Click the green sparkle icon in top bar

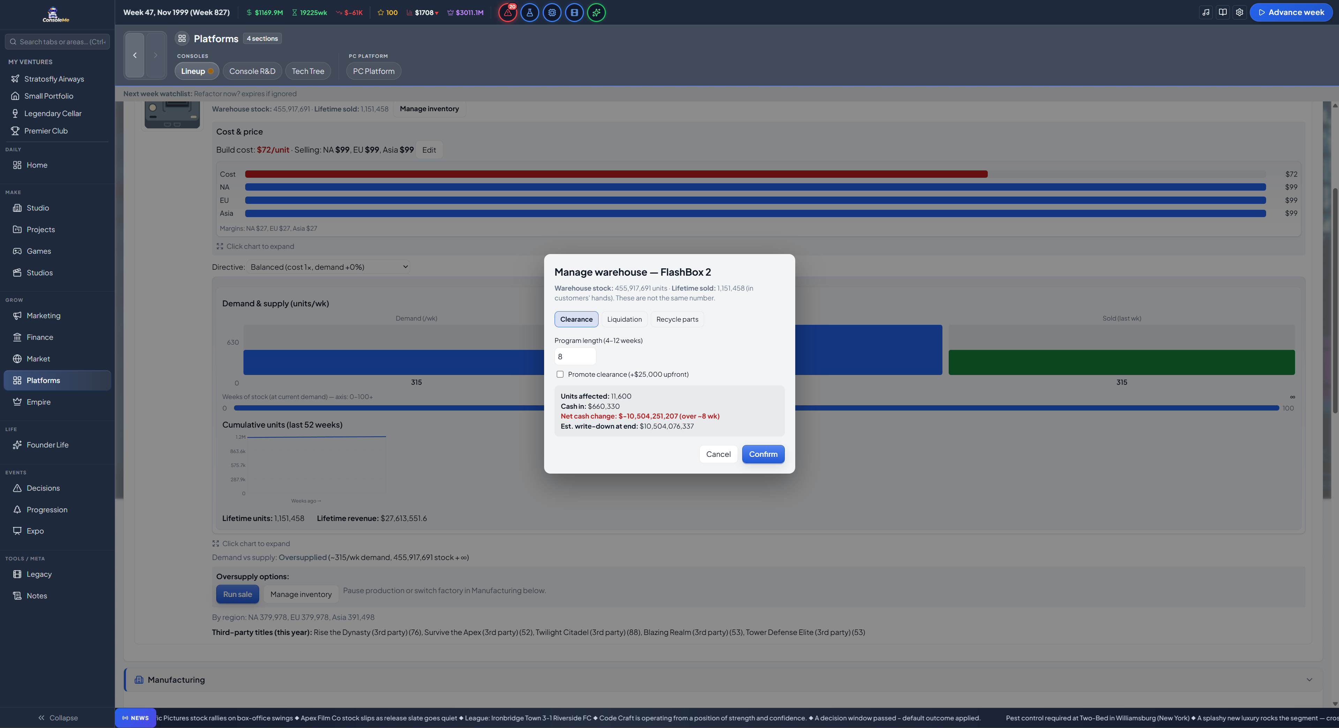tap(596, 13)
